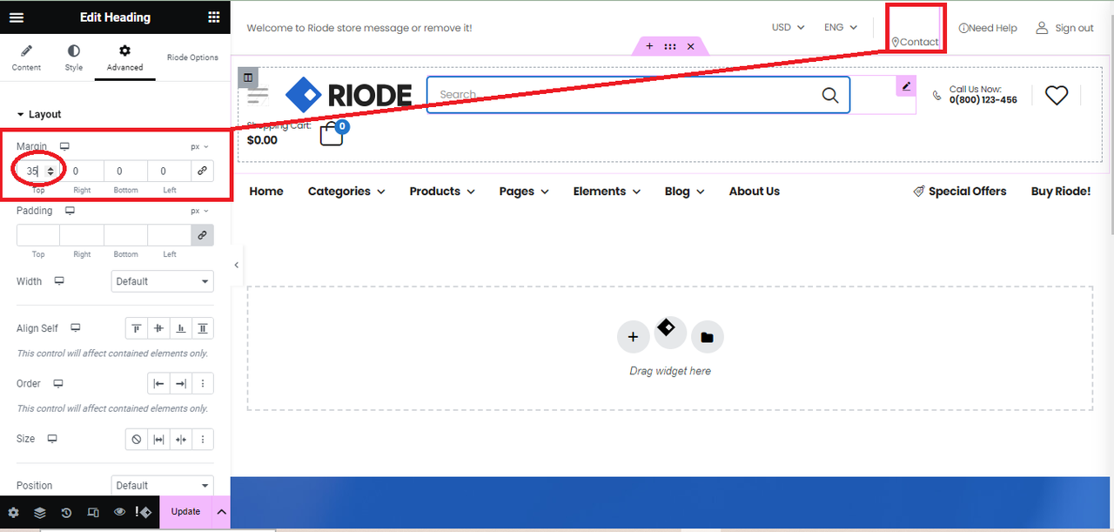Open the ENG language dropdown
This screenshot has height=532, width=1114.
click(841, 27)
